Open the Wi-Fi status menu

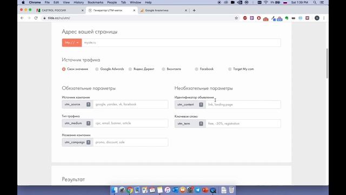click(266, 2)
